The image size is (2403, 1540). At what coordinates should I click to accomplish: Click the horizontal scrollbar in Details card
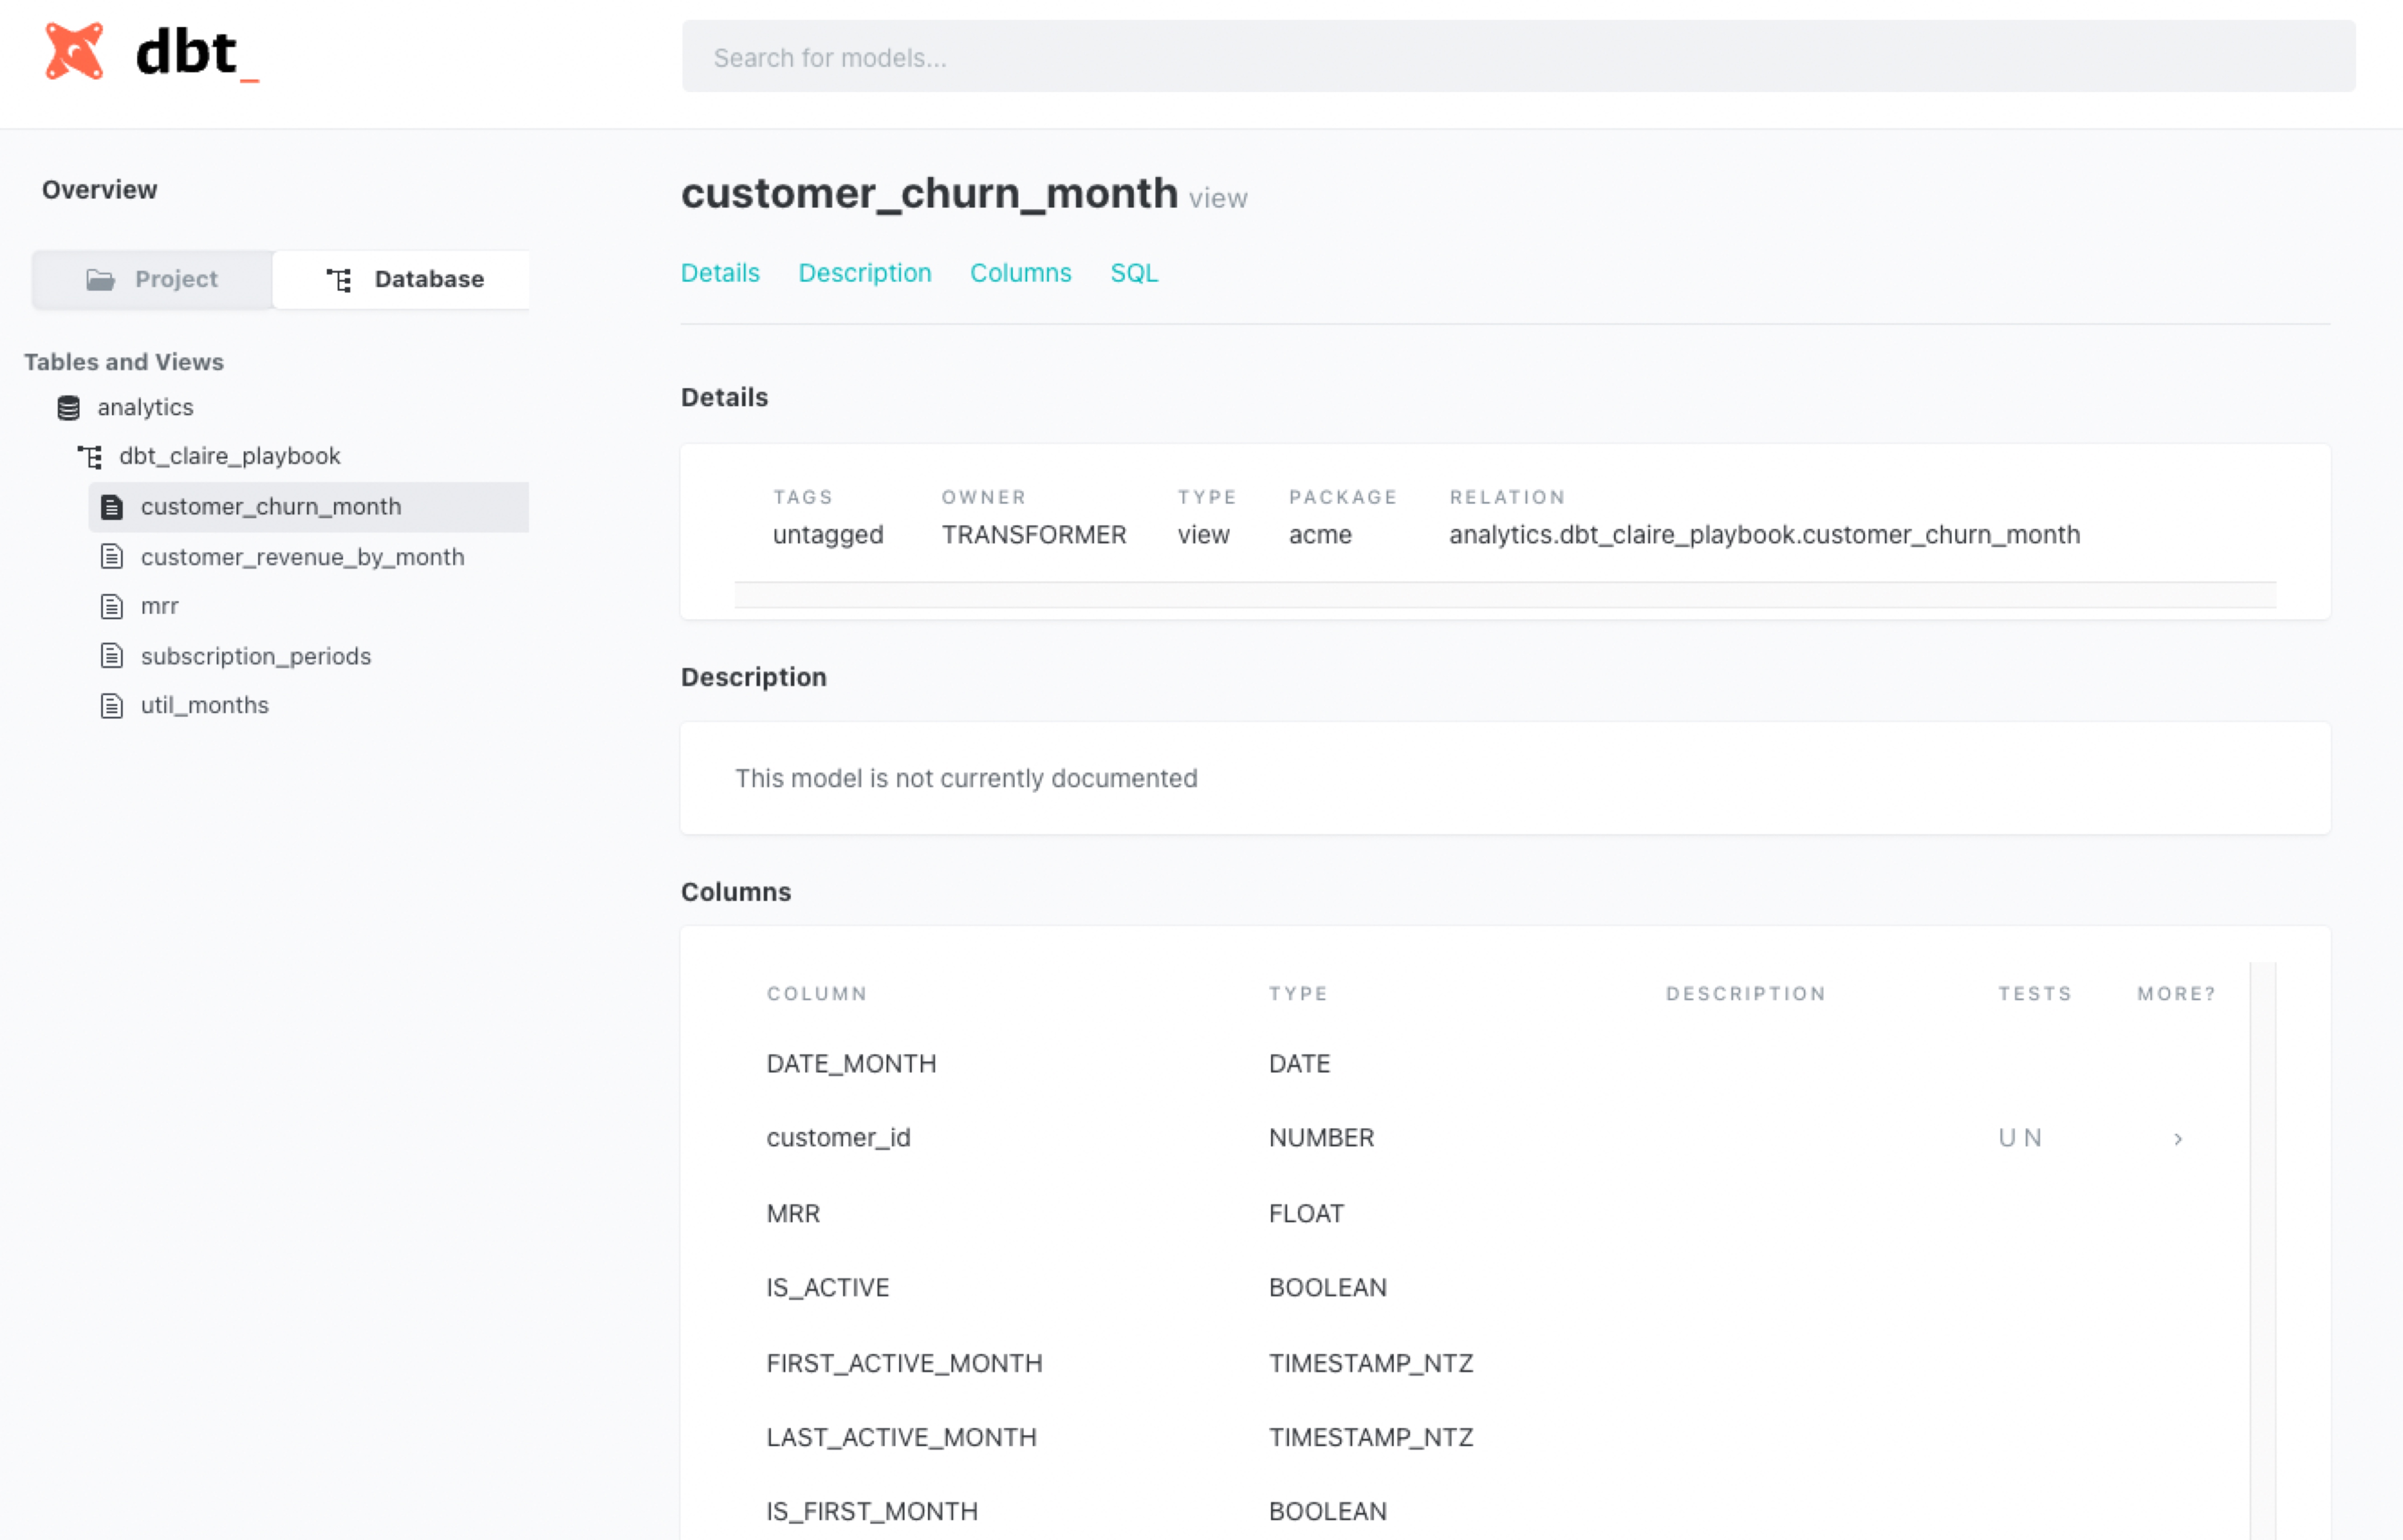click(1505, 595)
